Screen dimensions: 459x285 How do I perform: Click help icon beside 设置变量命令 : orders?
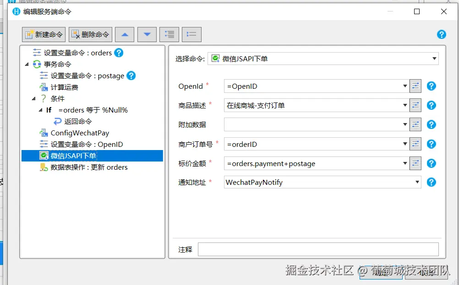119,53
